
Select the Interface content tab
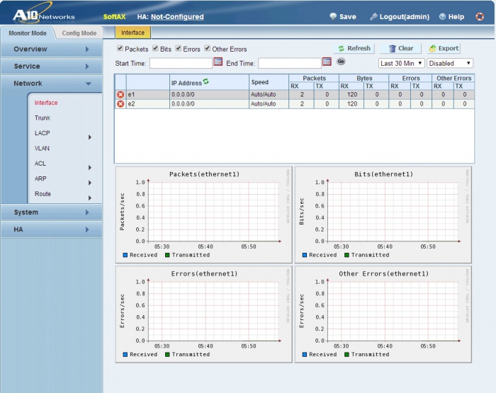point(133,33)
